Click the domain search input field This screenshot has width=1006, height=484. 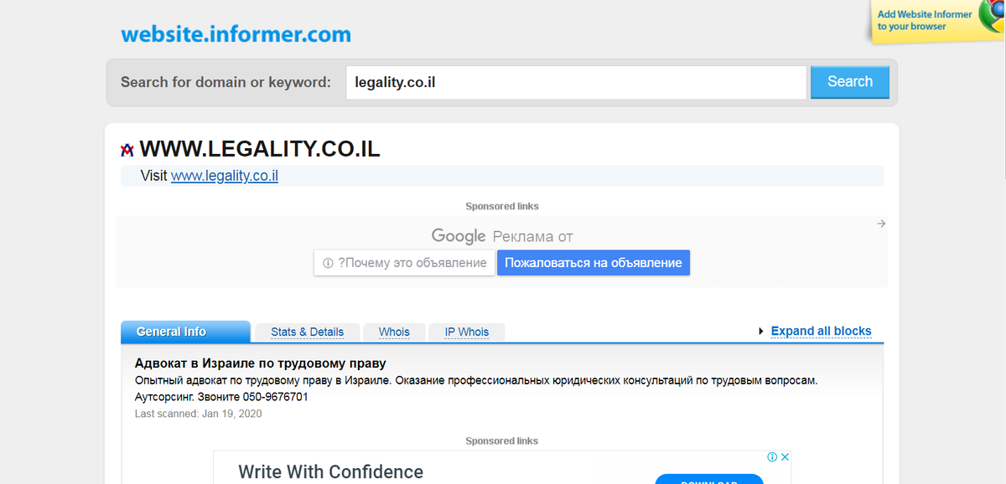pyautogui.click(x=576, y=83)
